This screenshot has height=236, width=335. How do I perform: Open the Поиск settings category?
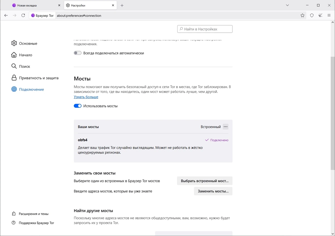21,66
